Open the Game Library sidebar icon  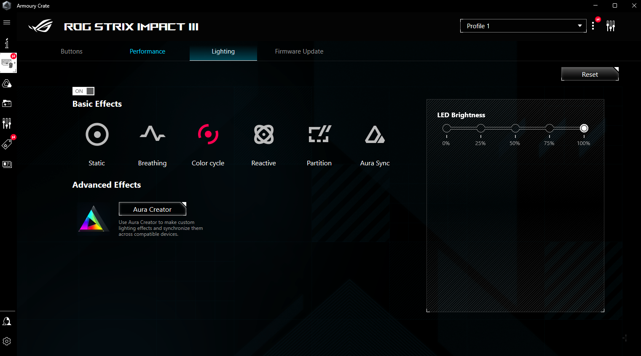click(7, 103)
